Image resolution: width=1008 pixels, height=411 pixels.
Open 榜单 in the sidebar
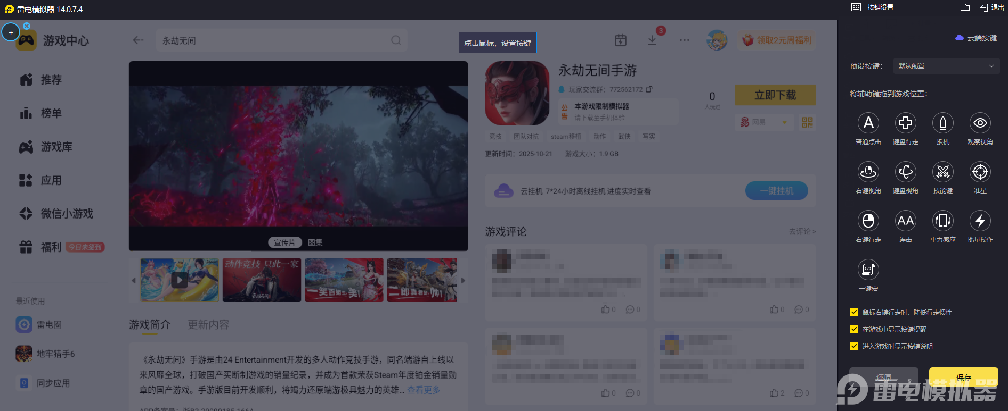(41, 113)
